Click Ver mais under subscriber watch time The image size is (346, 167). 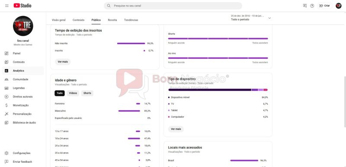pyautogui.click(x=63, y=62)
